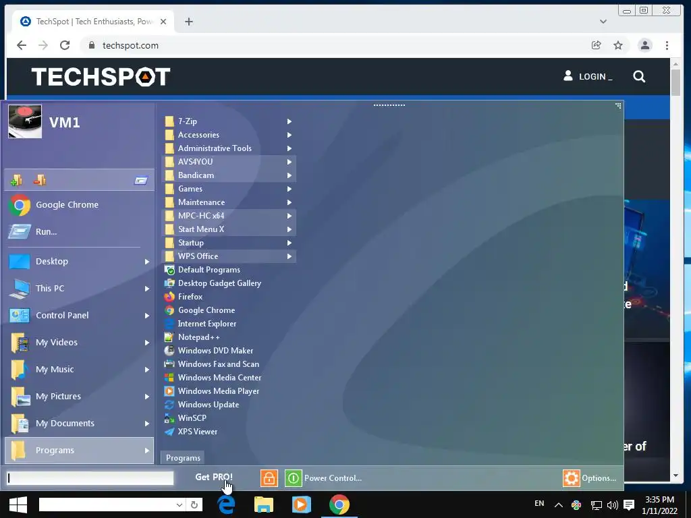Click the Run shortcut icon in pinned toolbar
This screenshot has height=518, width=691.
[141, 180]
